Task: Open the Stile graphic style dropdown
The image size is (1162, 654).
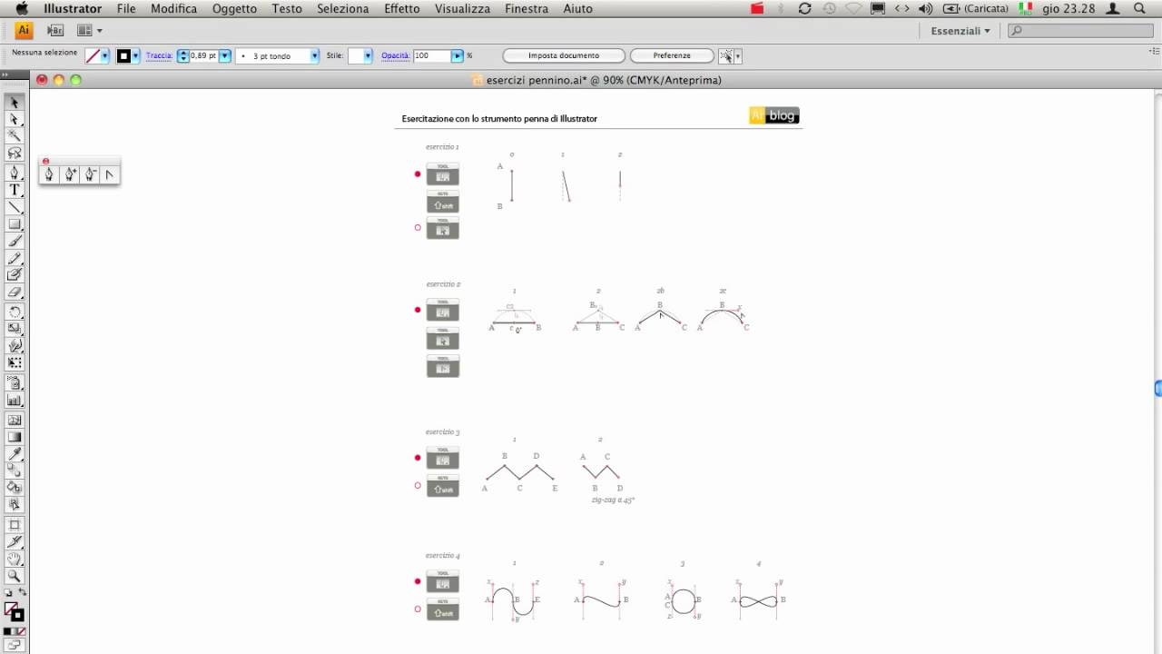Action: click(x=367, y=56)
